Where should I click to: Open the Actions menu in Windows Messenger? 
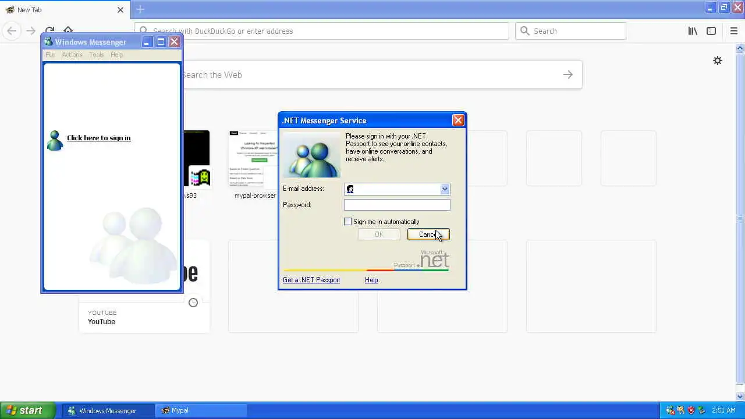[72, 55]
